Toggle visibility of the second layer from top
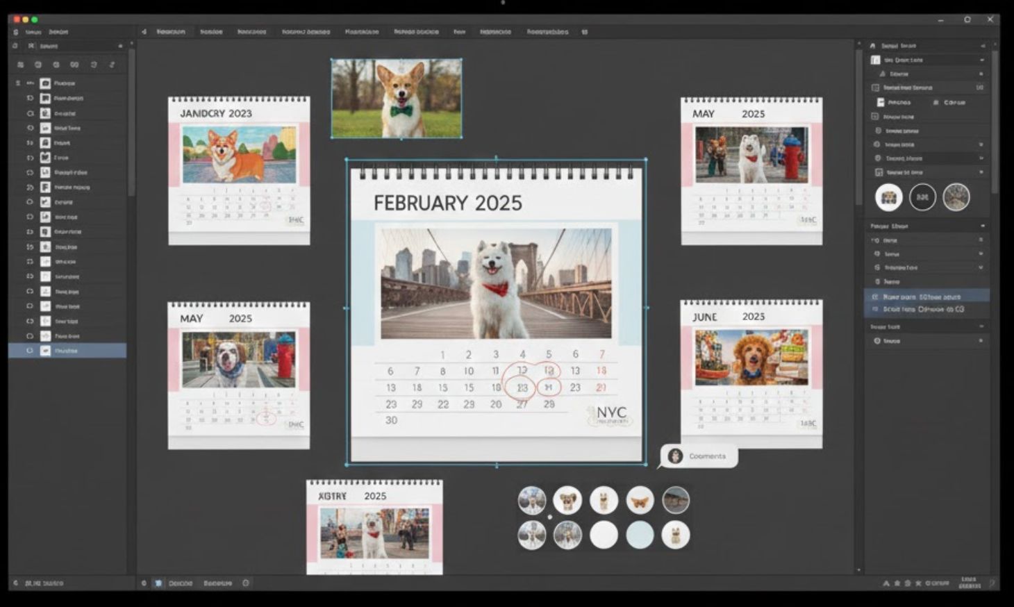The width and height of the screenshot is (1014, 607). coord(28,98)
